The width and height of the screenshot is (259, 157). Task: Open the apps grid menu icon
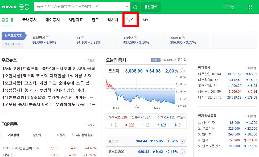(249, 7)
